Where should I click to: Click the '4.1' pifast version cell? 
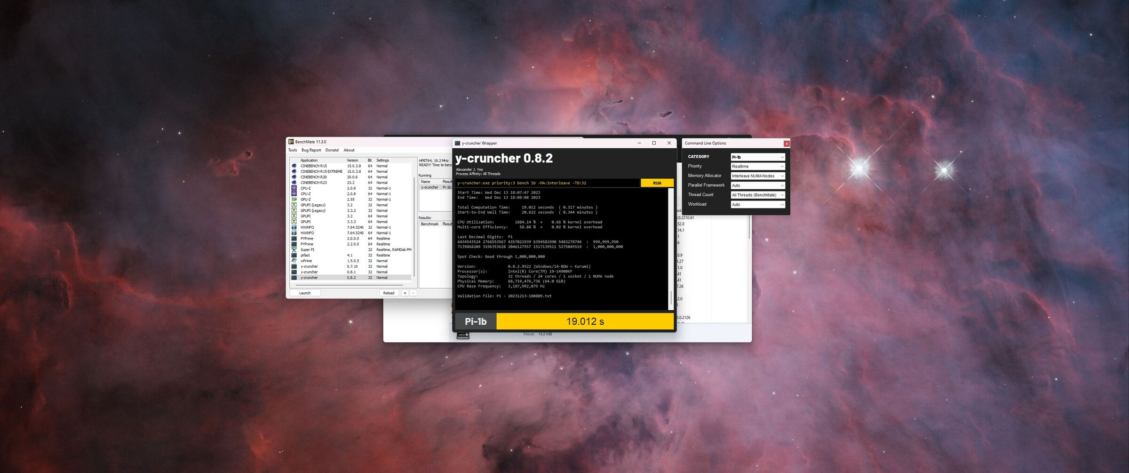[350, 255]
